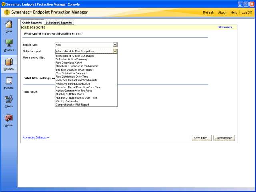256x192 pixels.
Task: Pick Number of Notifications Over Time
Action: (86, 98)
